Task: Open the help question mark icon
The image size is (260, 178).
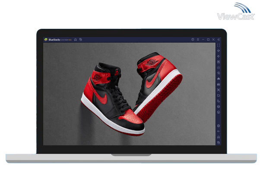Action: pos(193,40)
